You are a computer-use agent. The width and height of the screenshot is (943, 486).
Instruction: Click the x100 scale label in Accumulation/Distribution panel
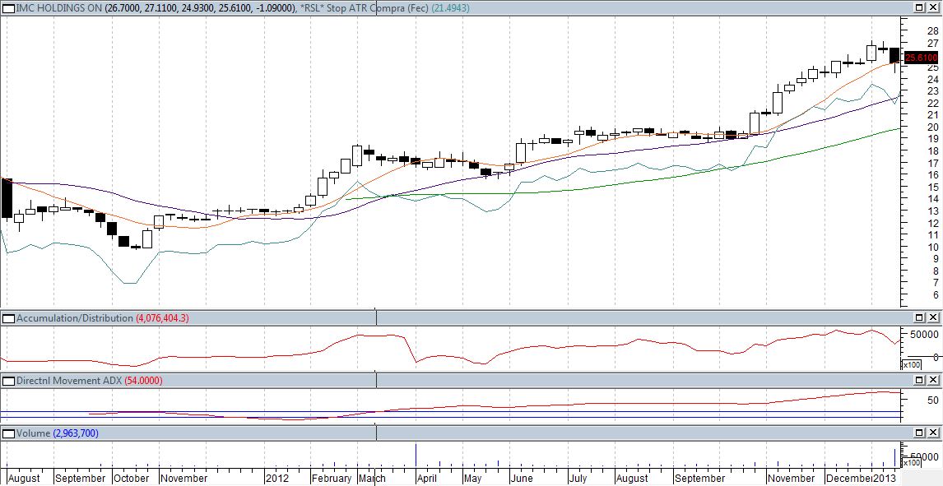[912, 365]
